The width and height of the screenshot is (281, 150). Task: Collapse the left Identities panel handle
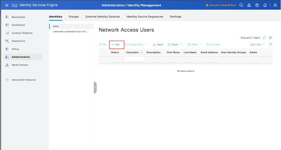pos(95,87)
